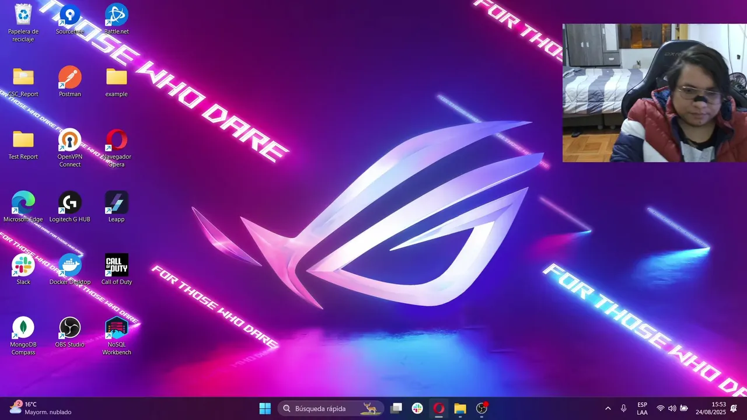
Task: Open Task View in the taskbar
Action: [396, 408]
